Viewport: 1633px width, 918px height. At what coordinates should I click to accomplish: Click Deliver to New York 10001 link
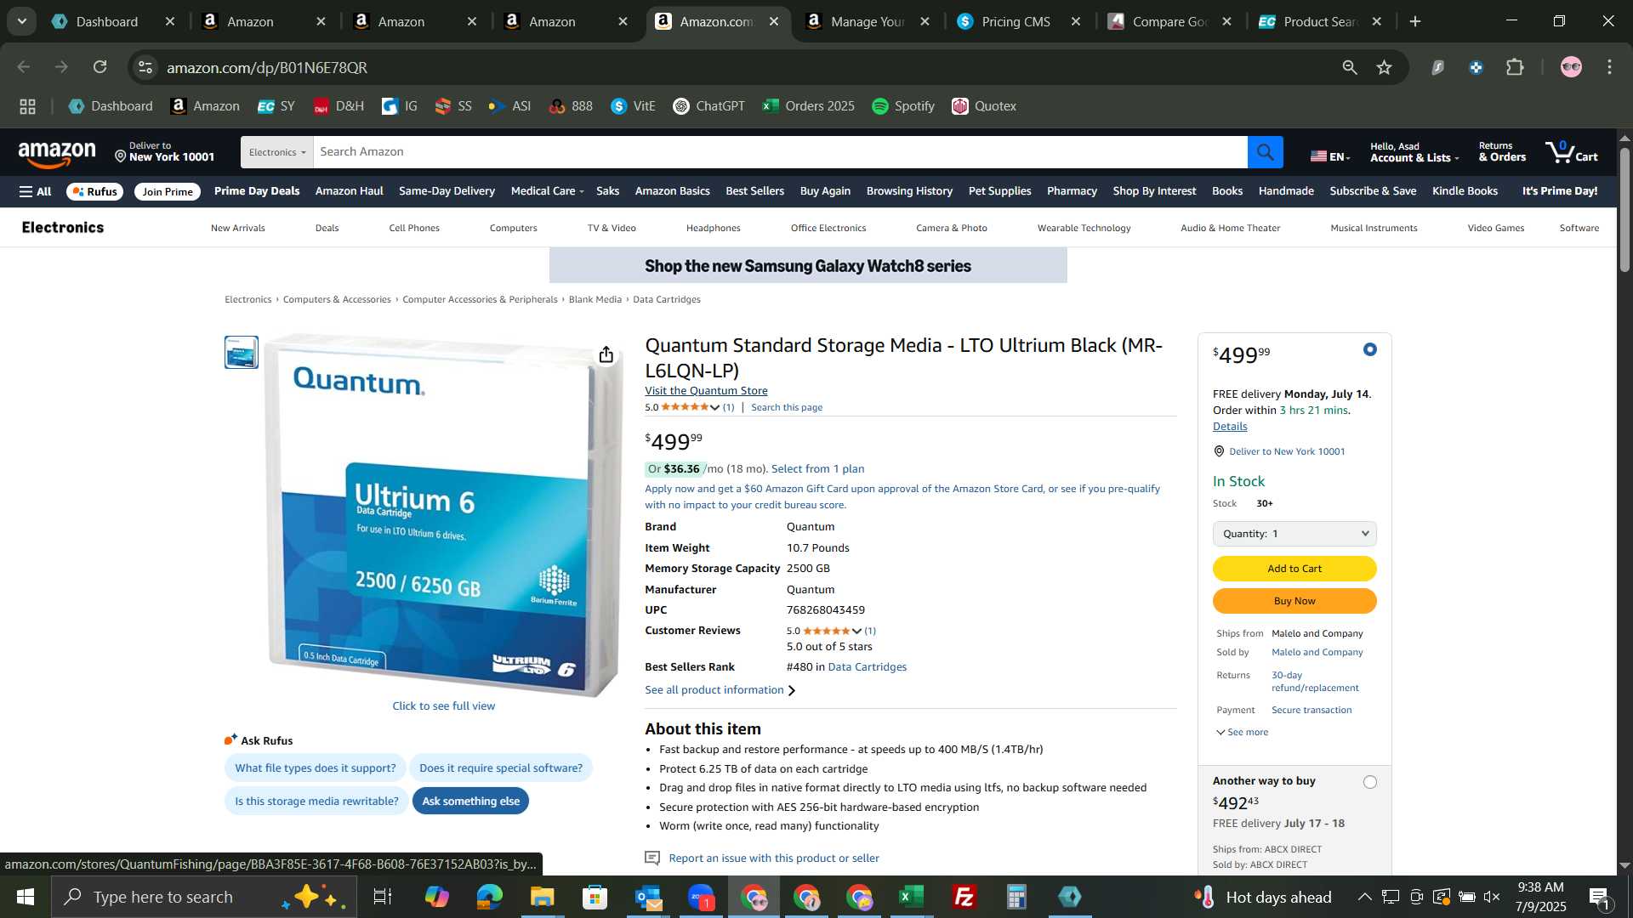1286,451
